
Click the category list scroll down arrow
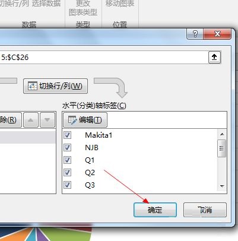(222, 186)
